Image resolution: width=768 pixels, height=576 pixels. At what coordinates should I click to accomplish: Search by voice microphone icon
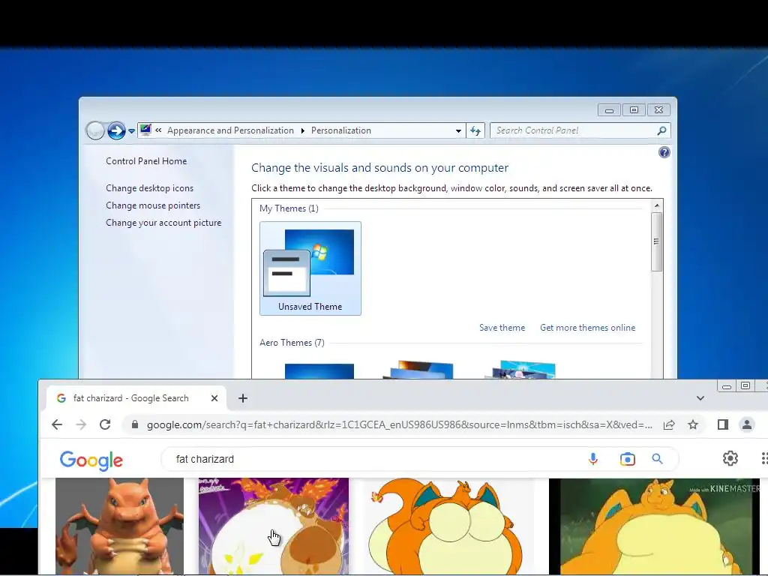(592, 459)
